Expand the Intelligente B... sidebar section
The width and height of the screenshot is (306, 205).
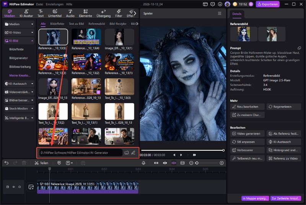click(x=19, y=118)
